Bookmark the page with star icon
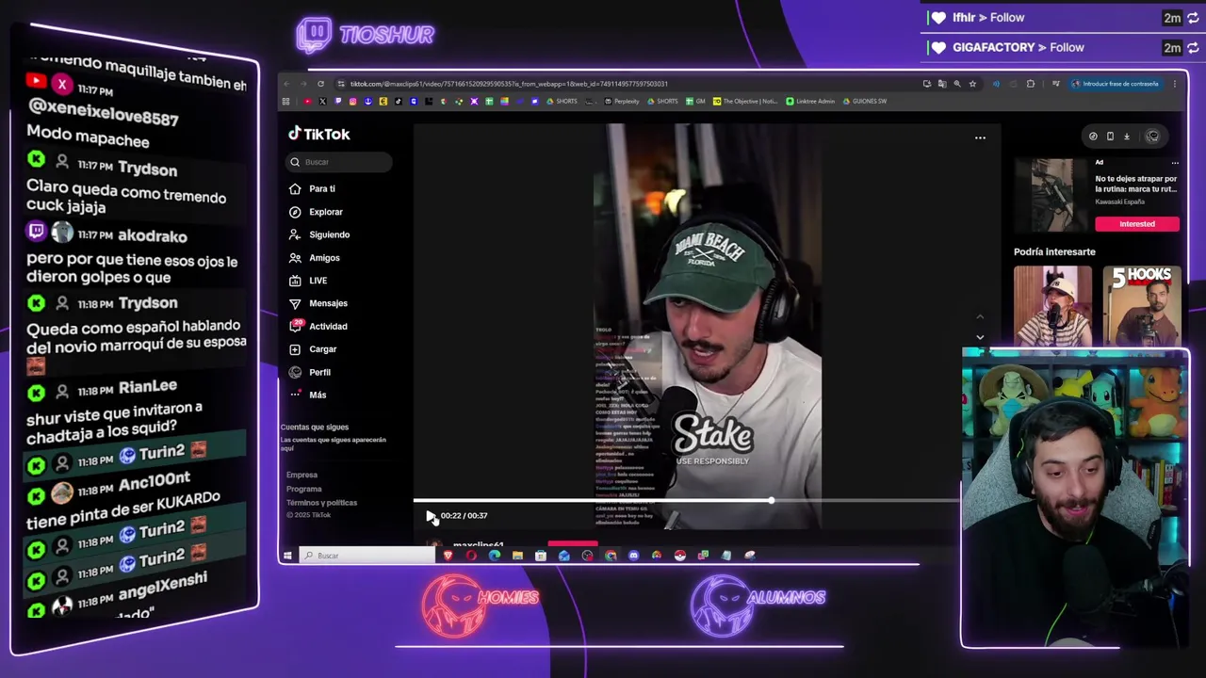Image resolution: width=1206 pixels, height=678 pixels. (972, 84)
